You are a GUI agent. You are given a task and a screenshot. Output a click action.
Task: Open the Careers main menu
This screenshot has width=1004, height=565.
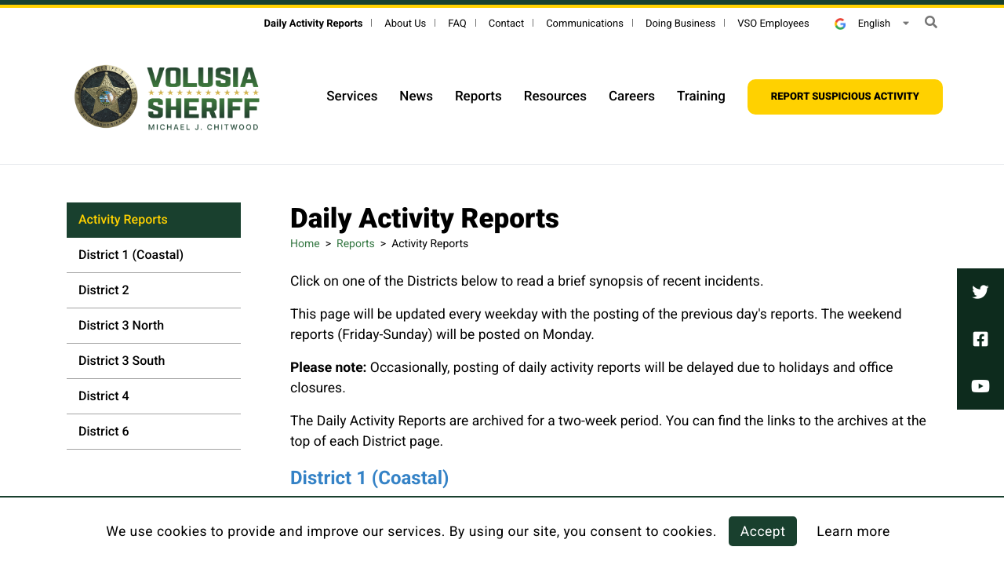[631, 97]
